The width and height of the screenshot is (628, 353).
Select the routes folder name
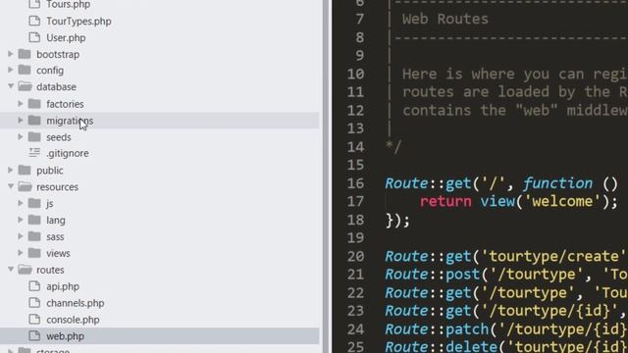pyautogui.click(x=50, y=271)
